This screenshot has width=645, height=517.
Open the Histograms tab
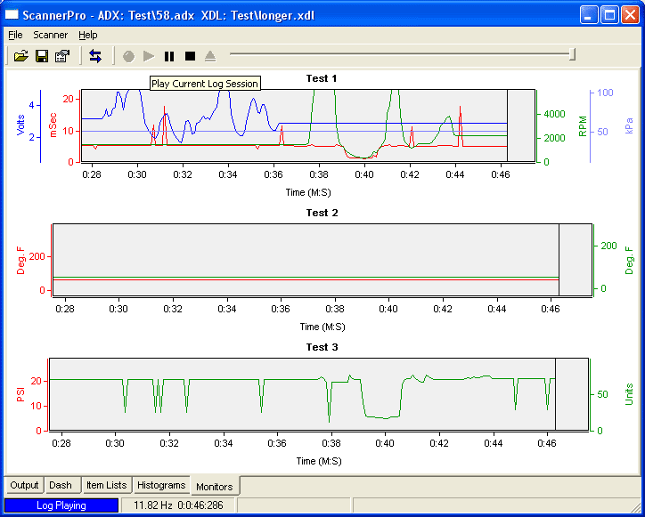click(x=161, y=486)
